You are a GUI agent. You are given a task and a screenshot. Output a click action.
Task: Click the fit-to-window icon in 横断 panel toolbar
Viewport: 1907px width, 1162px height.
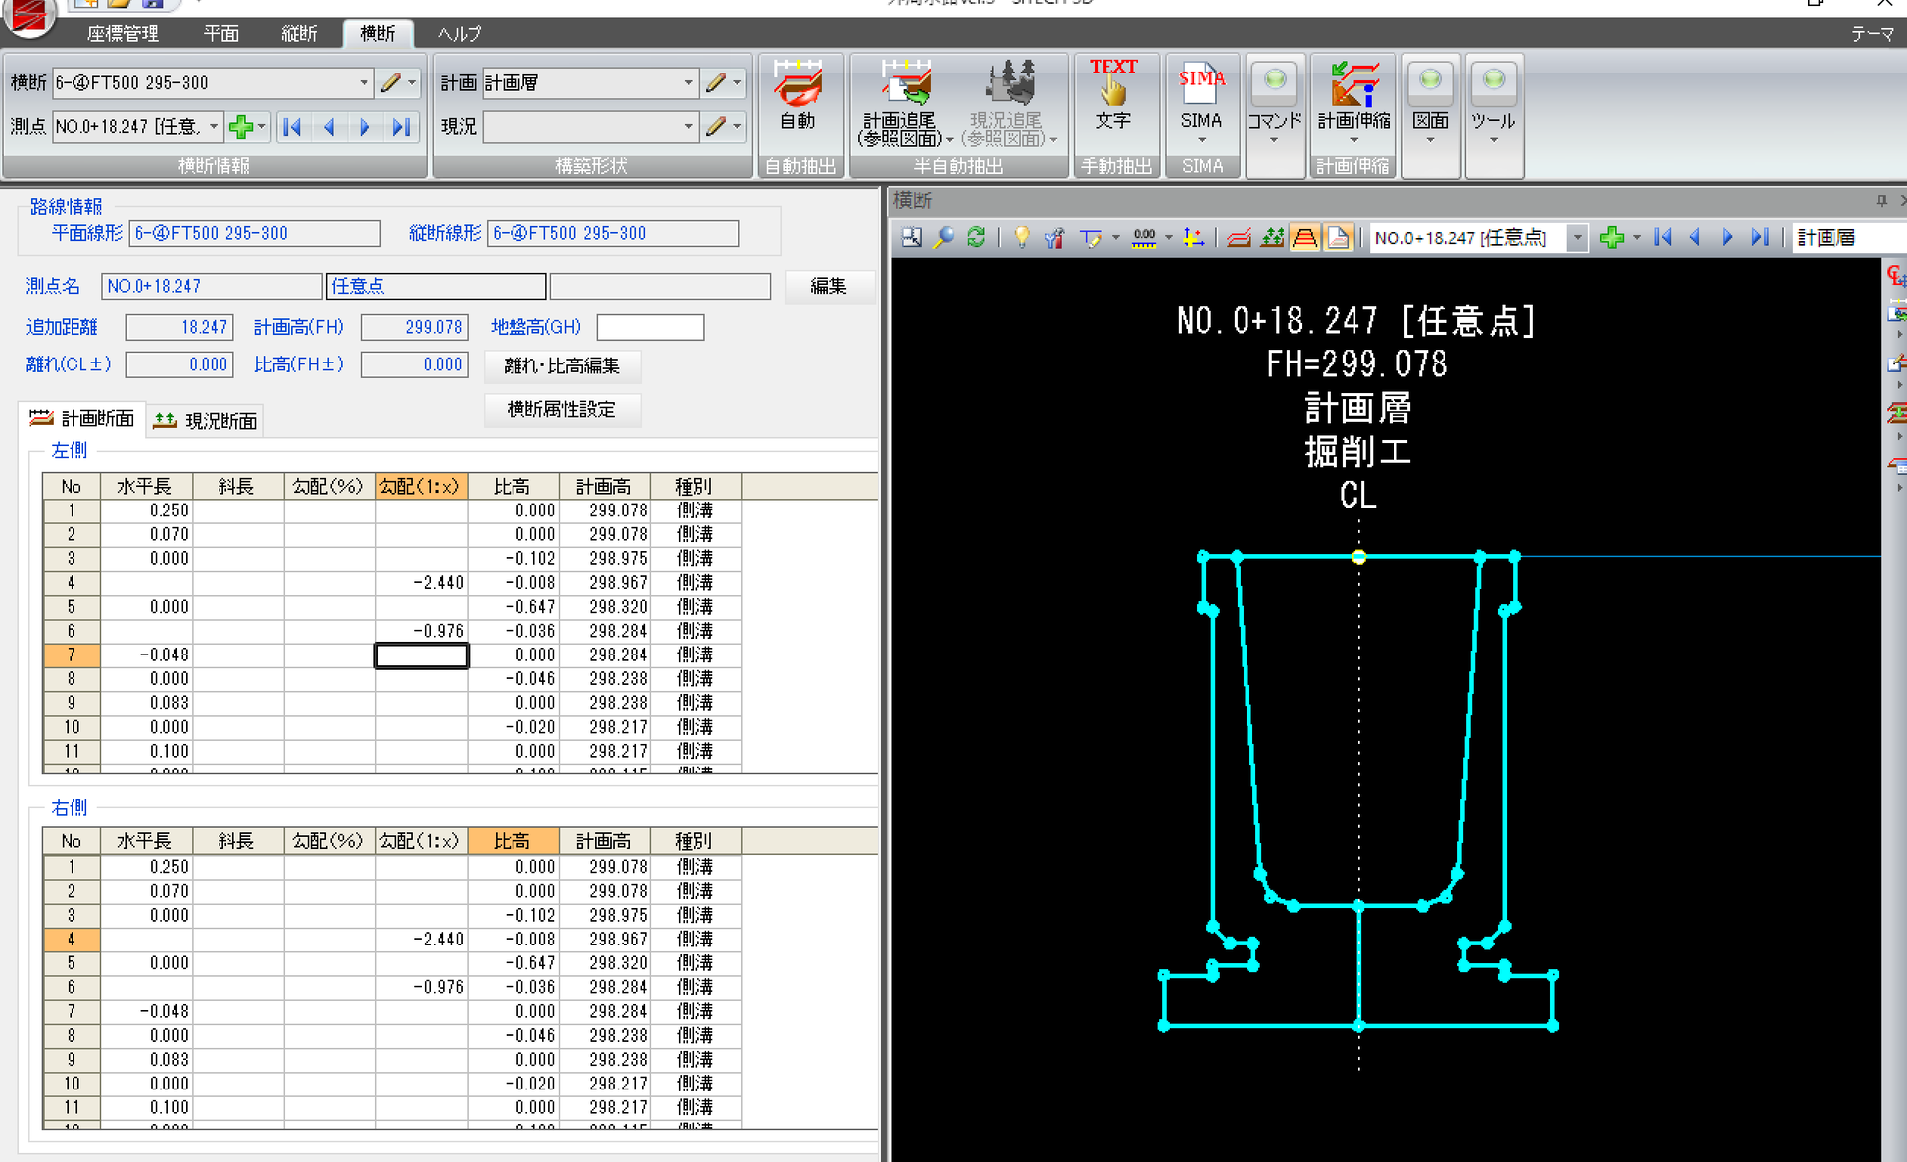pos(911,238)
